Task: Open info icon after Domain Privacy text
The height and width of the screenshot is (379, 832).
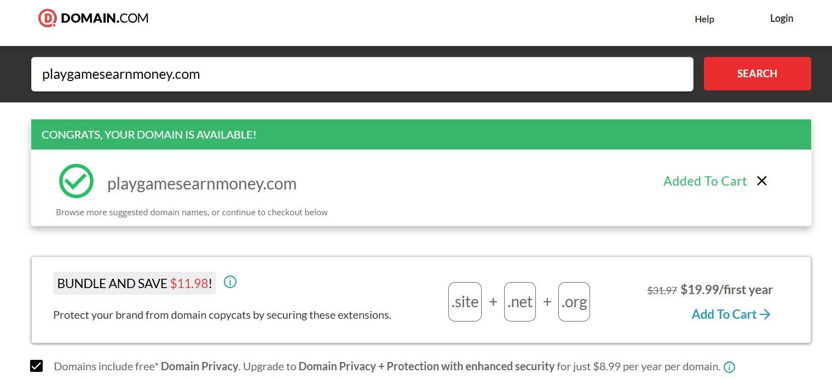Action: [x=730, y=367]
